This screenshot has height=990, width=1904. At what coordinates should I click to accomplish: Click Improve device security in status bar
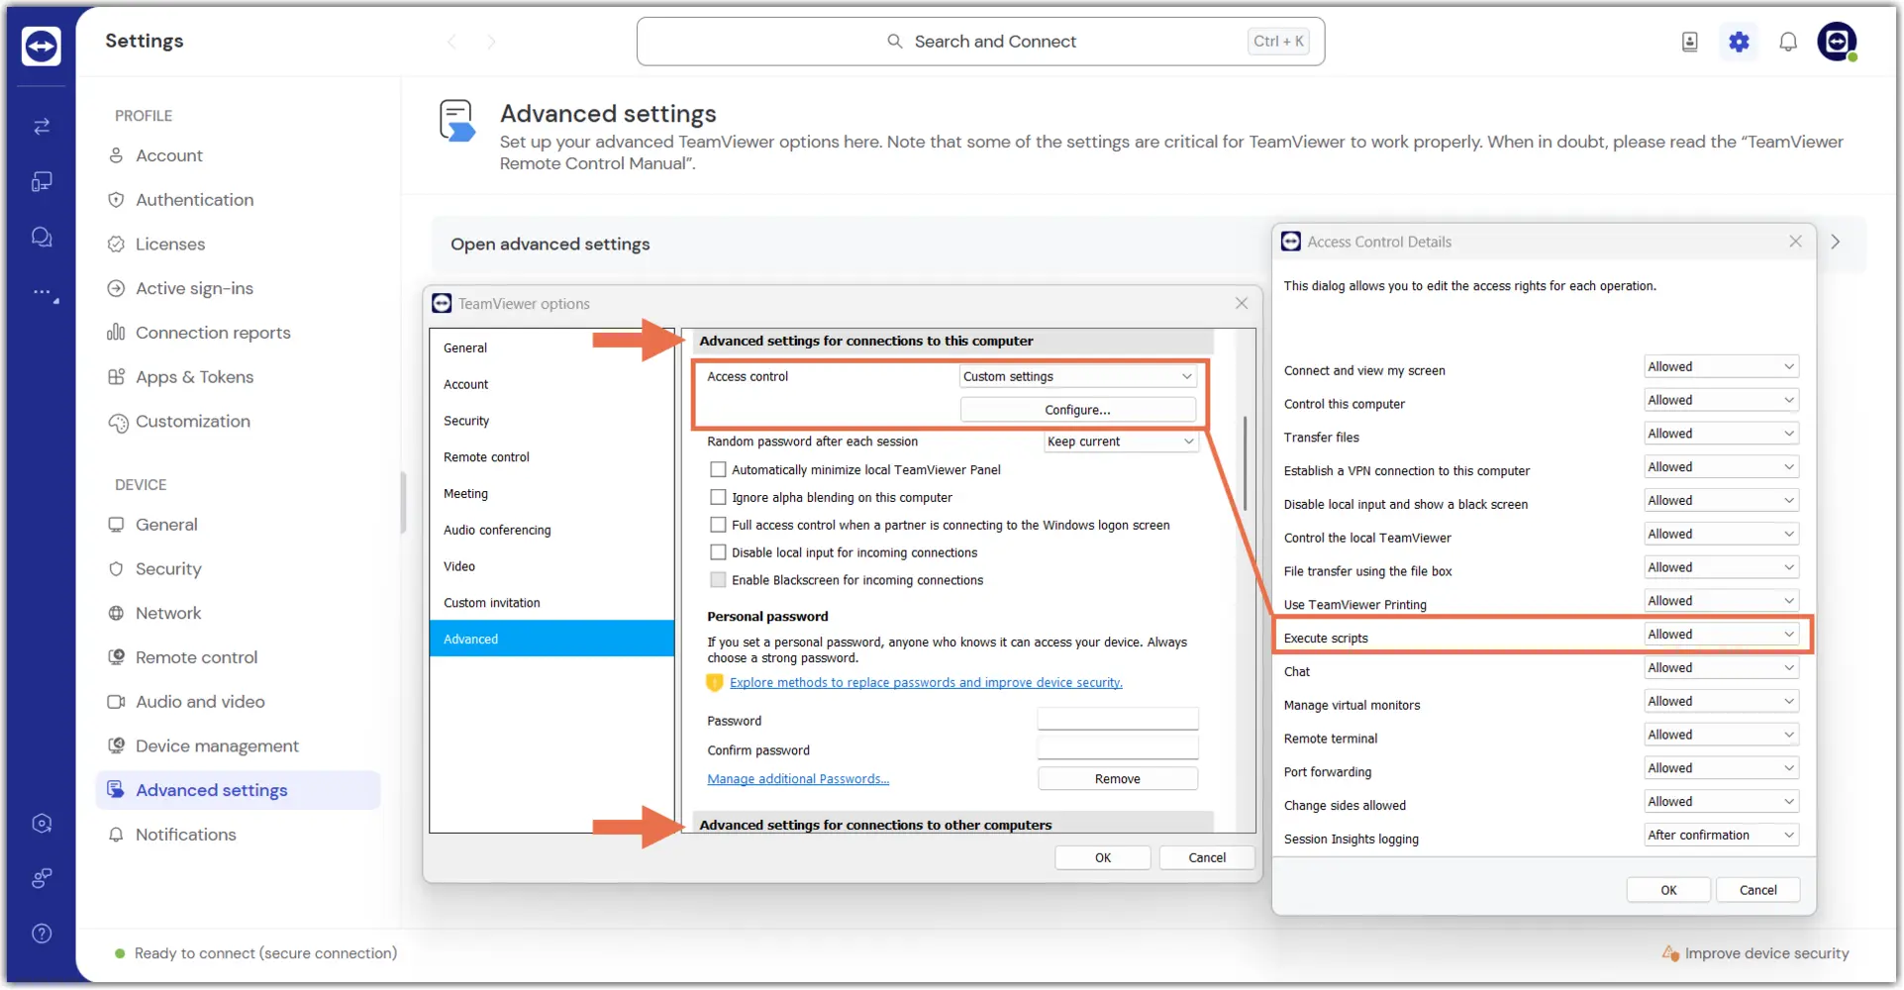[x=1755, y=953]
